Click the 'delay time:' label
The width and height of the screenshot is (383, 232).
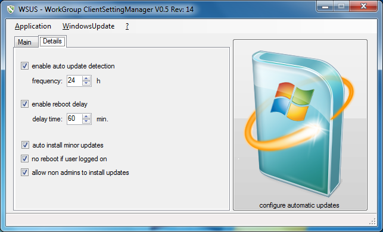(x=48, y=119)
